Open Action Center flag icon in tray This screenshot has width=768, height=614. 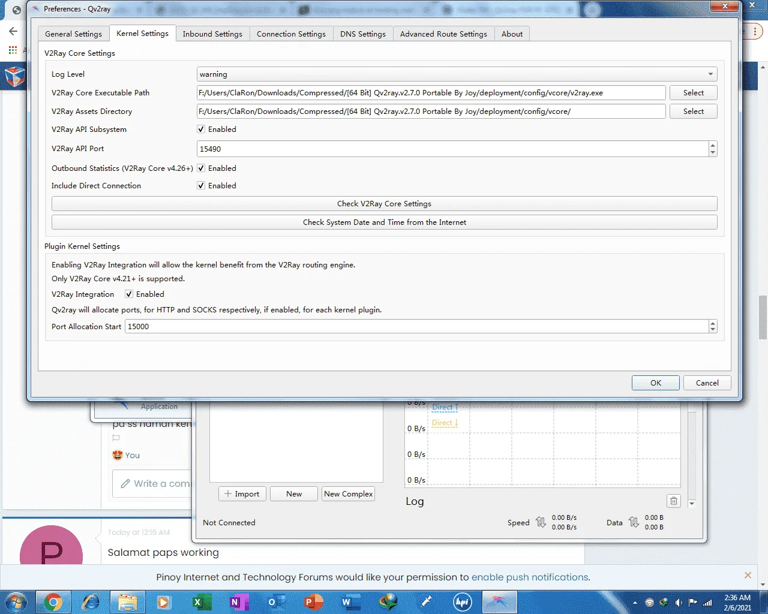693,603
